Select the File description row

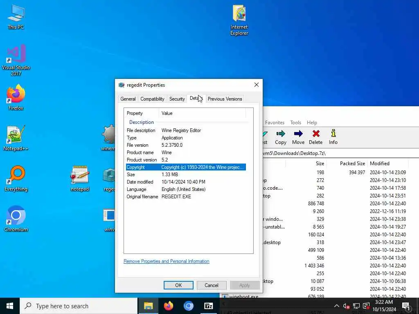[x=186, y=130]
